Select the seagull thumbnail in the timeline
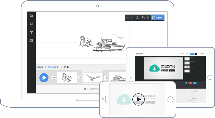 93,78
